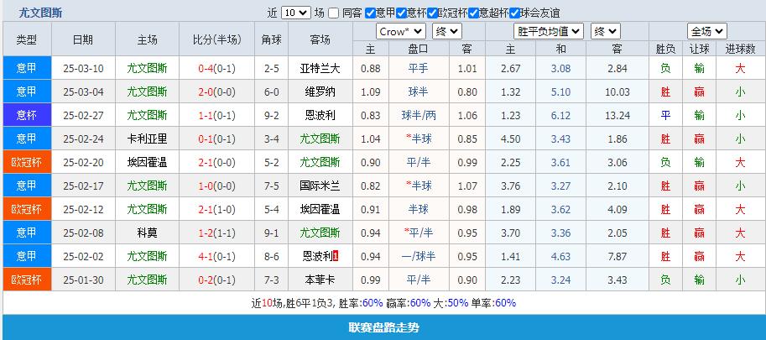The width and height of the screenshot is (766, 340).
Task: Click the 国际米兰 team name
Action: (320, 186)
